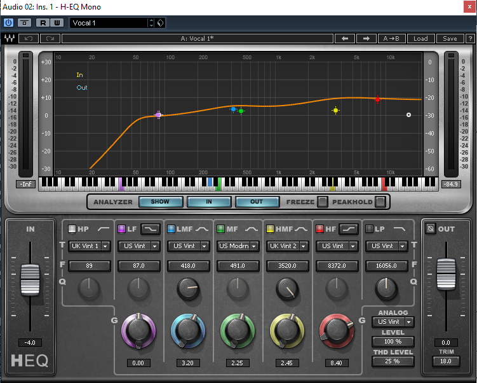
Task: Click the HF high-shelf shape icon
Action: coord(349,229)
